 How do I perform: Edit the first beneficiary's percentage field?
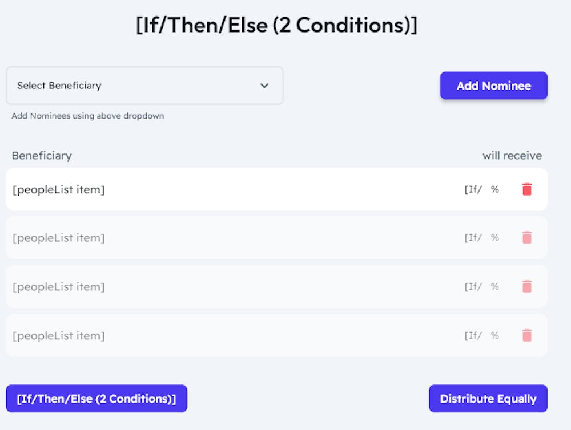click(x=474, y=189)
